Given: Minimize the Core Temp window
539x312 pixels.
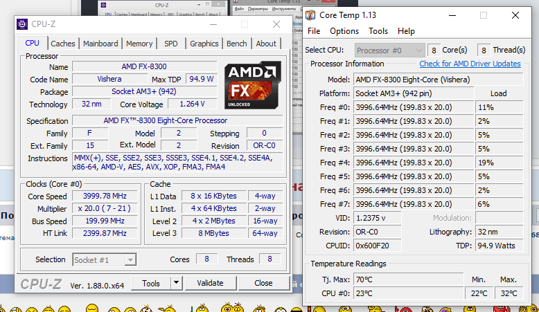Looking at the screenshot, I should (x=452, y=15).
